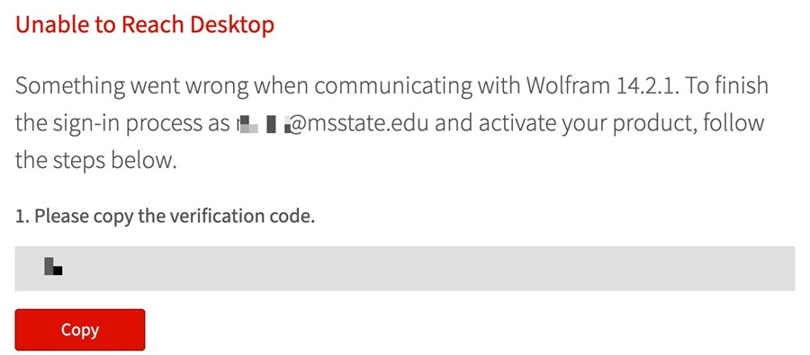Click the "Unable to Reach Desktop" heading
This screenshot has width=810, height=355.
(x=145, y=25)
